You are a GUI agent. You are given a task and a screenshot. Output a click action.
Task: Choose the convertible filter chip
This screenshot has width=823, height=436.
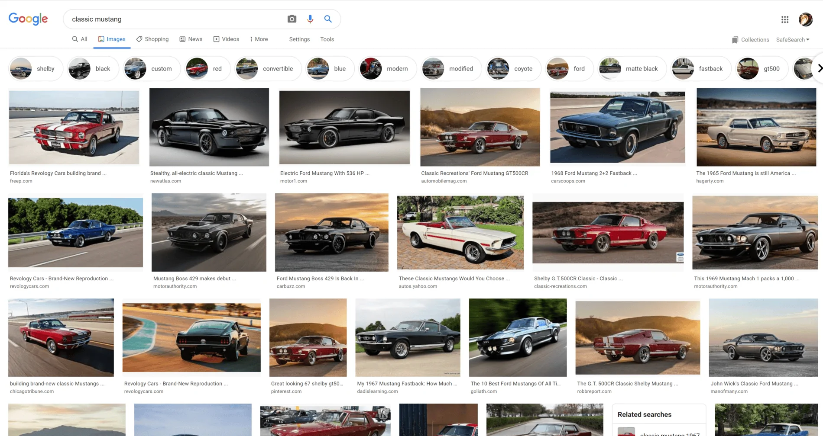point(268,69)
